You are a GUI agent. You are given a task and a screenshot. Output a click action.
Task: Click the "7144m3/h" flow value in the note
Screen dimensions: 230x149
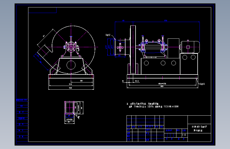point(137,107)
